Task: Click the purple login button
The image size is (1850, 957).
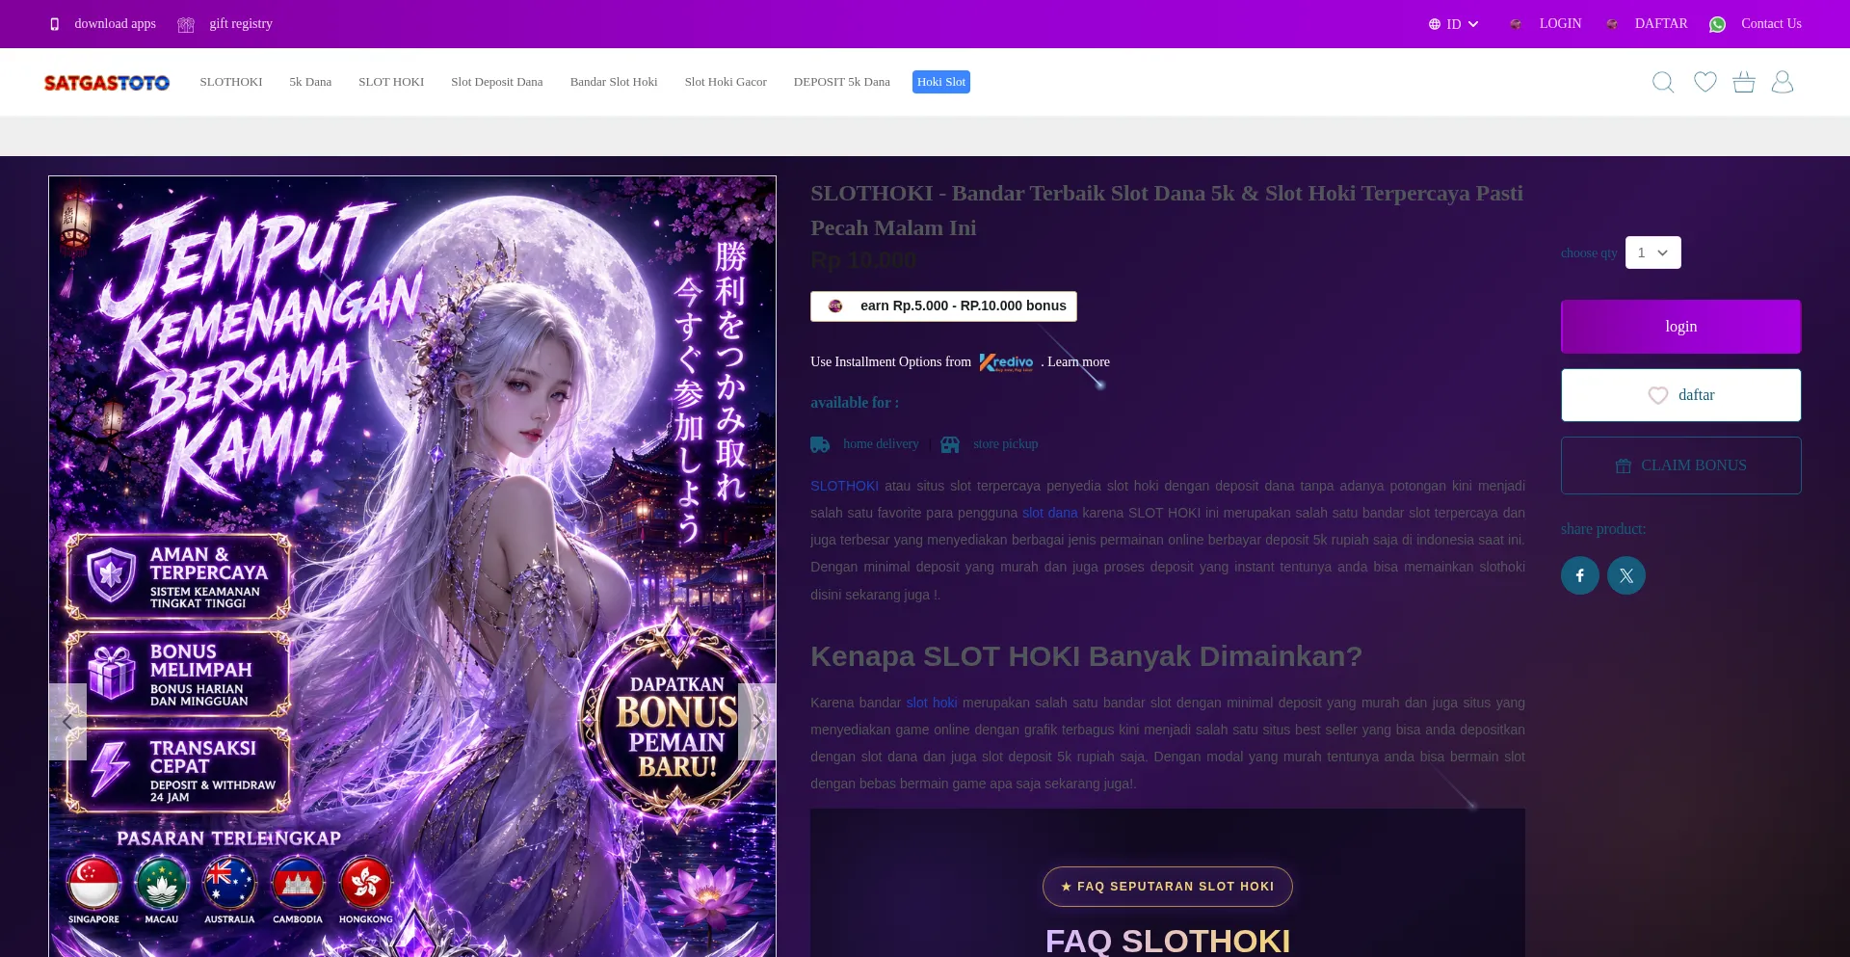Action: (x=1681, y=327)
